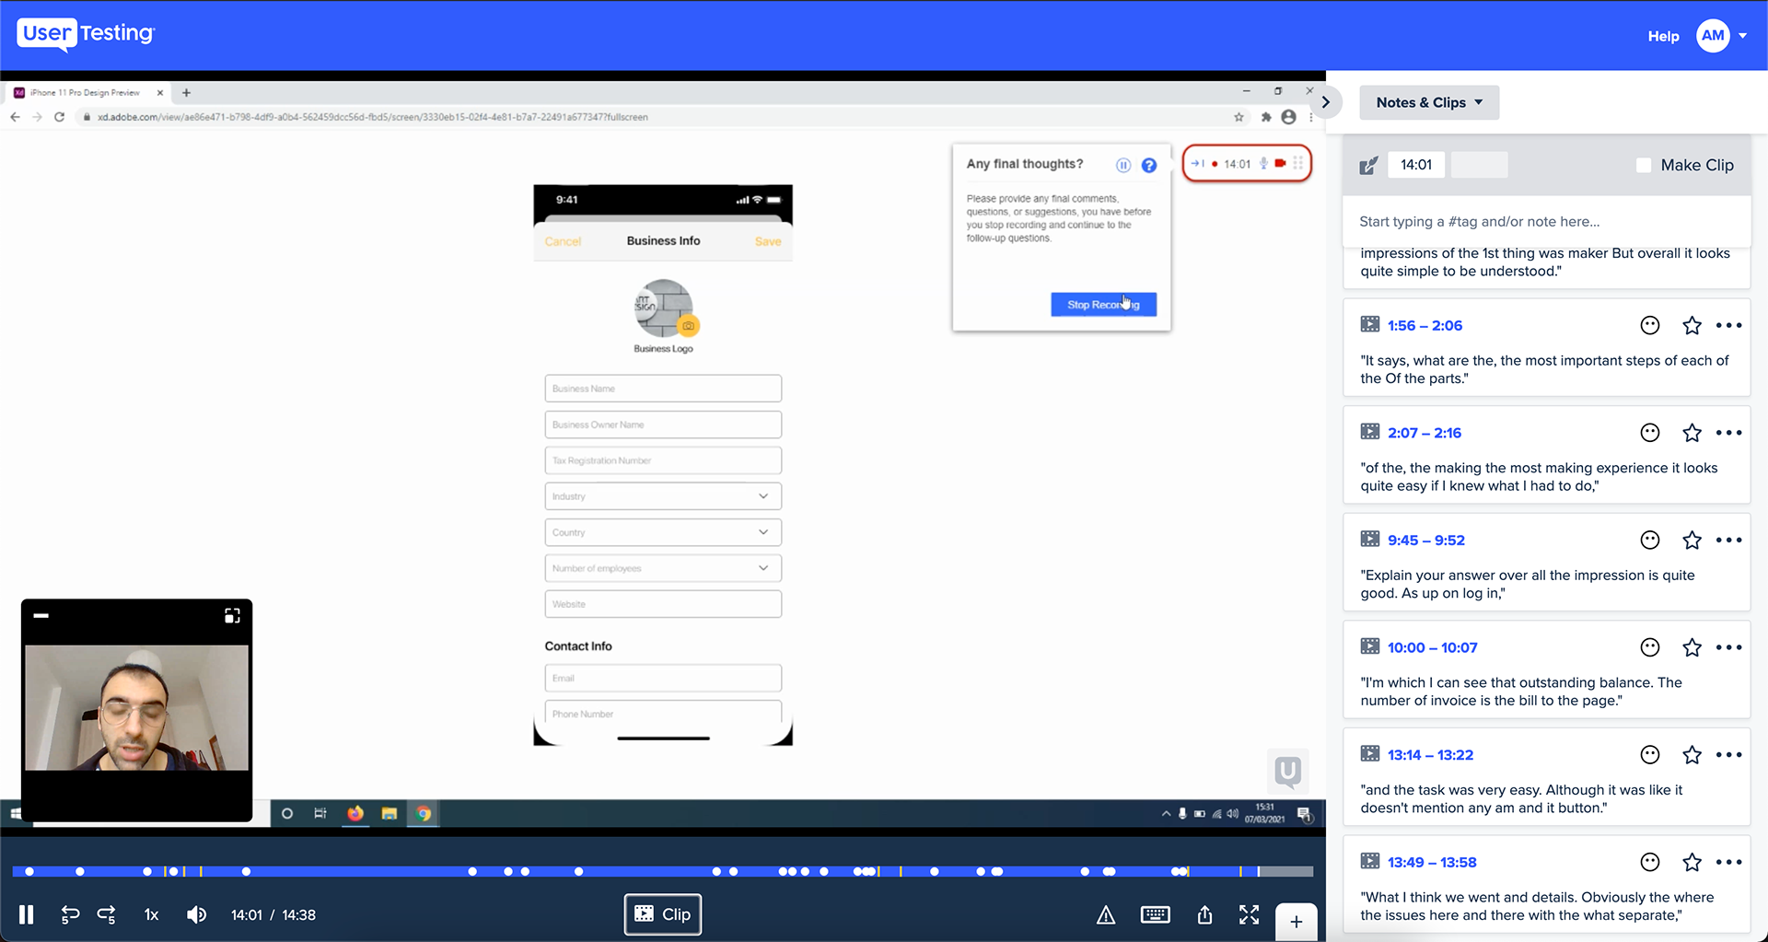The height and width of the screenshot is (942, 1768).
Task: Focus the tag and note text field
Action: click(1547, 221)
